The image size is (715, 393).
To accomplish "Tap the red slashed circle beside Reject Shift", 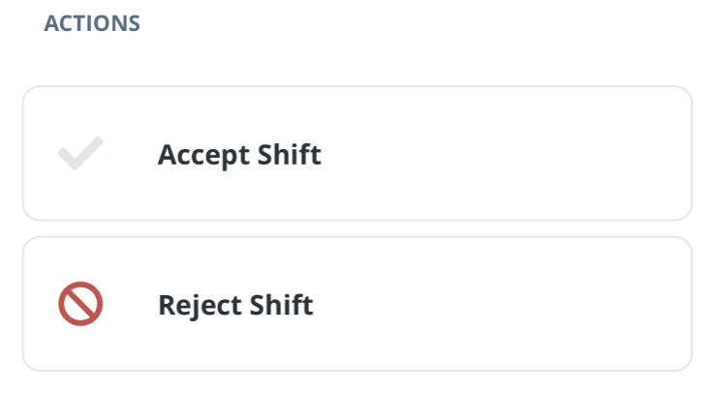I will [80, 304].
